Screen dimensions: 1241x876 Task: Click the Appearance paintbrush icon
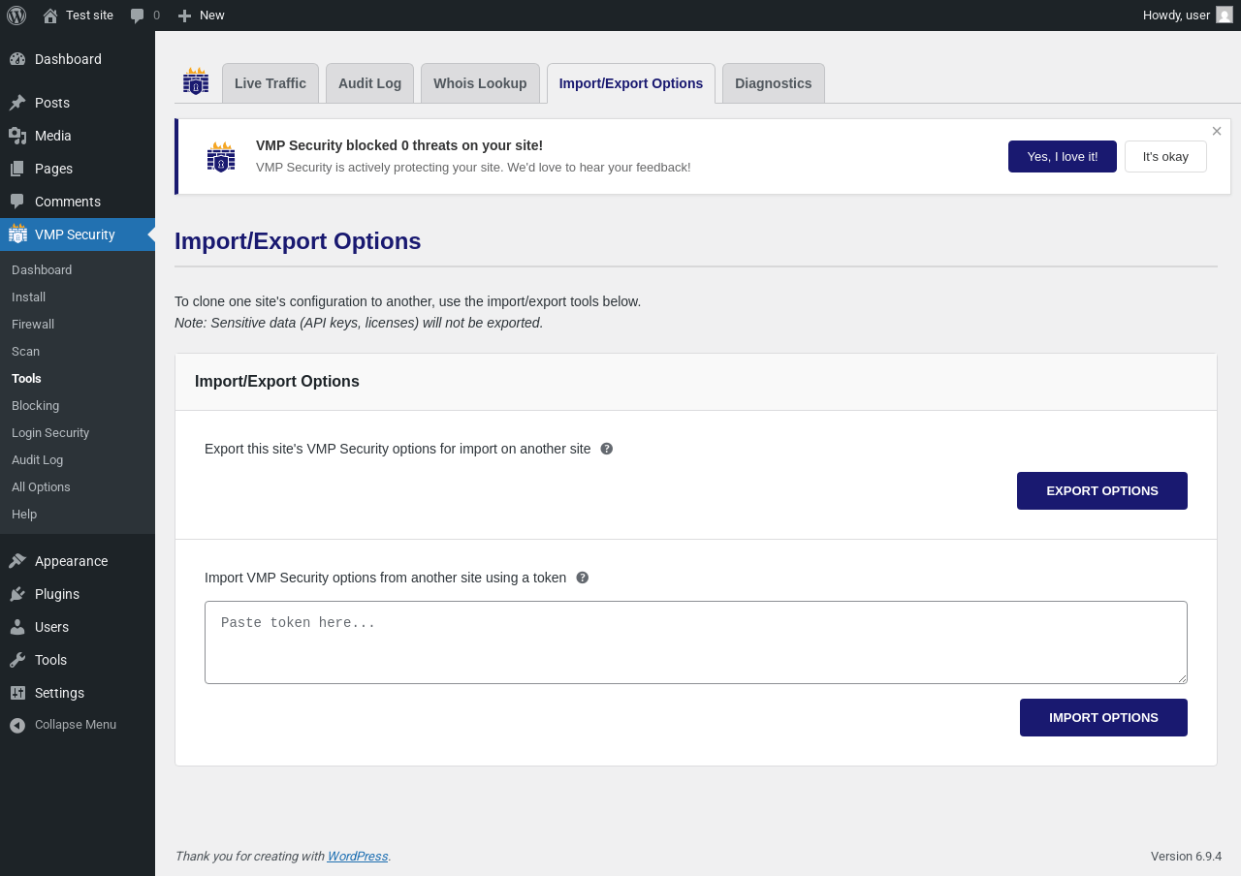pos(17,561)
